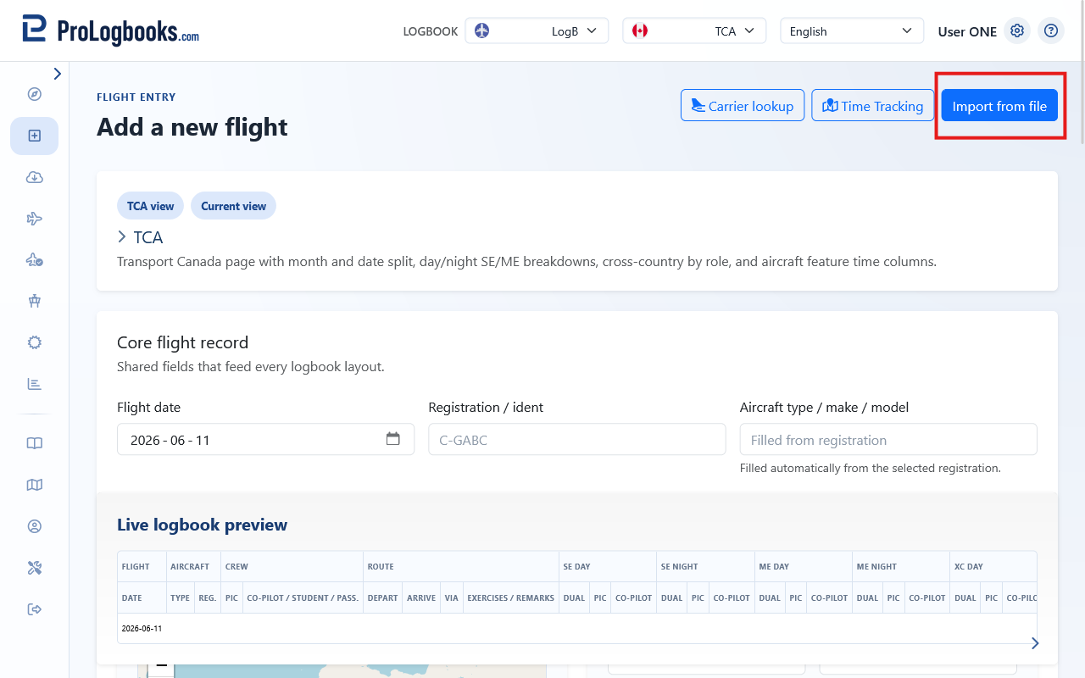Open the TCA format dropdown with Canadian flag
The image size is (1085, 678).
(694, 31)
